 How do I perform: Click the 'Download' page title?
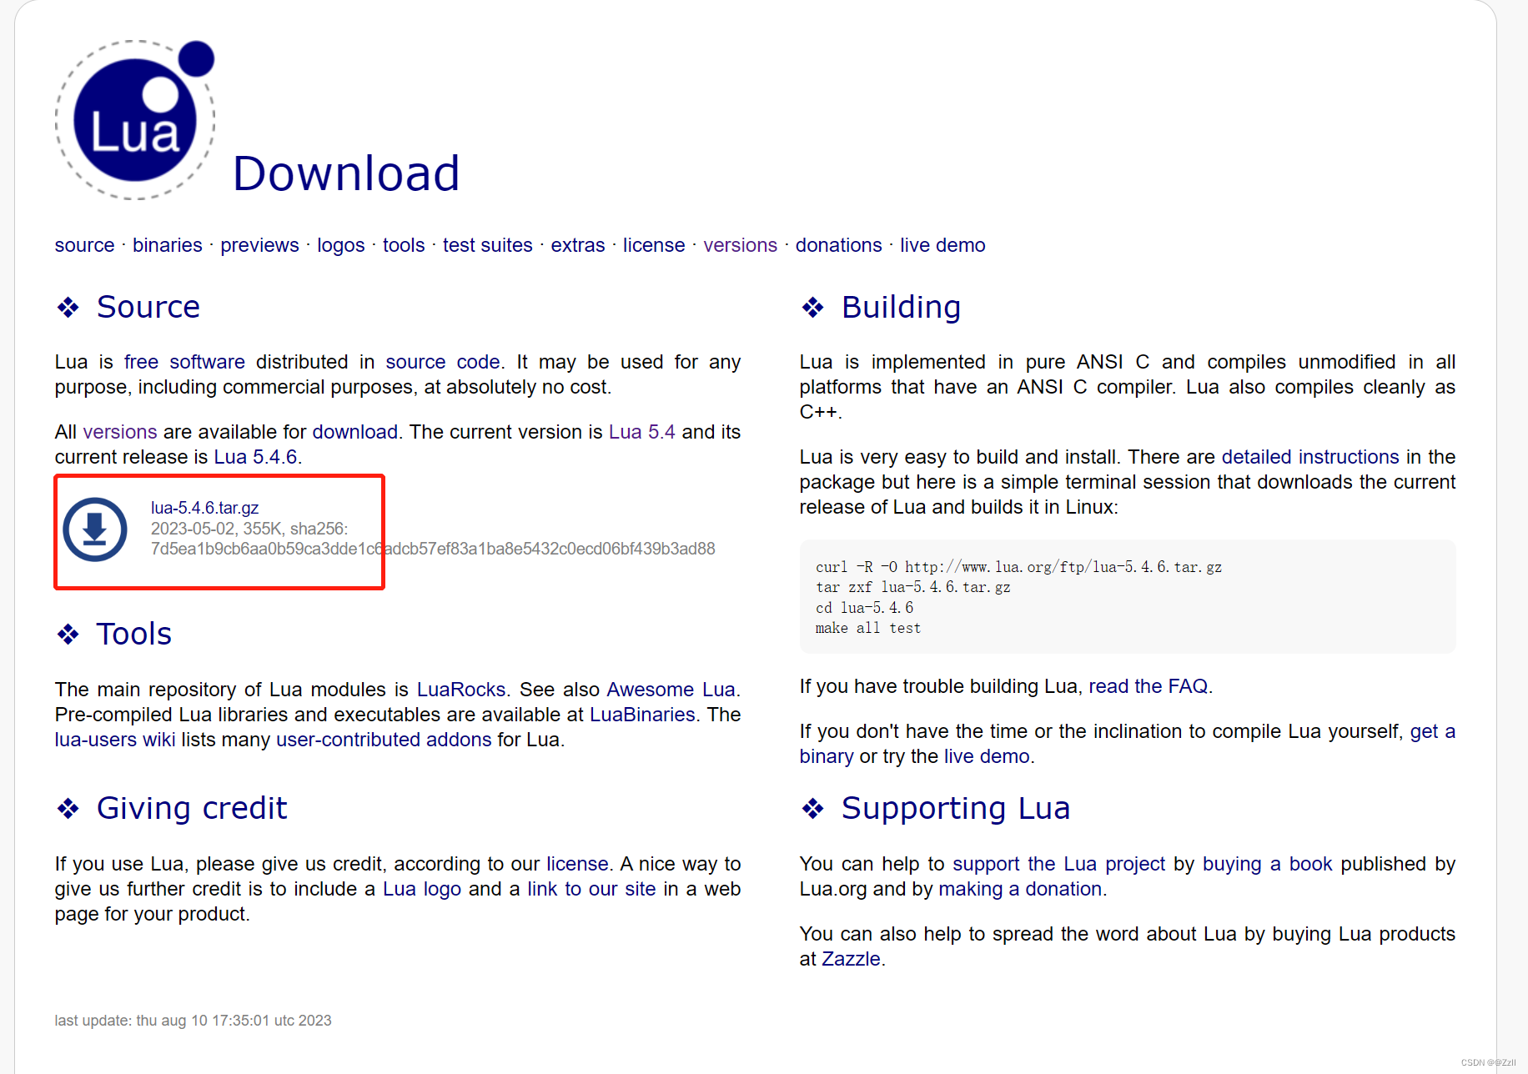click(x=346, y=173)
